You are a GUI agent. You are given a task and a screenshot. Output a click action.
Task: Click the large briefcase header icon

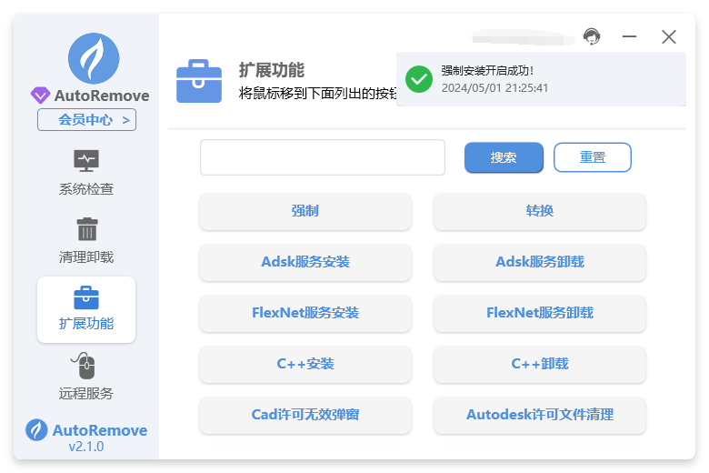[198, 81]
